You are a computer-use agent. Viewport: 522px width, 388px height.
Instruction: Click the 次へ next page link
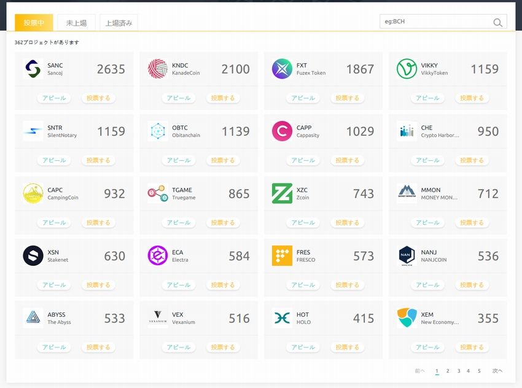tap(497, 371)
